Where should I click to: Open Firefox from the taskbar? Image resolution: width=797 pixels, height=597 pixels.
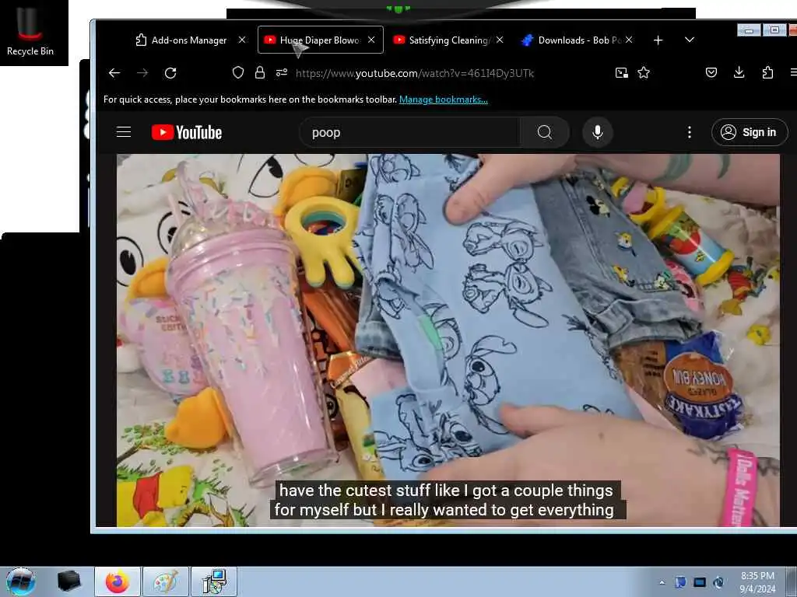(x=117, y=581)
